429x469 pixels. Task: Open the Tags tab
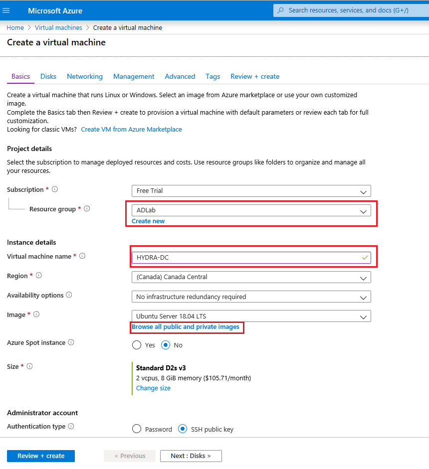pos(213,76)
